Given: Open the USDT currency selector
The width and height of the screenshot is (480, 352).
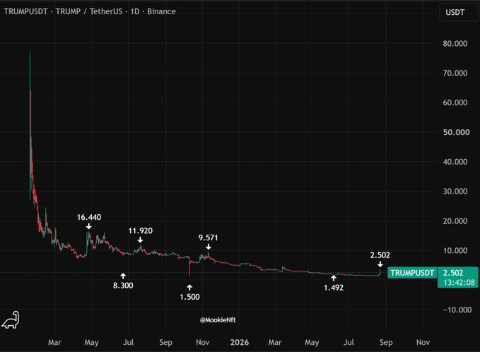Looking at the screenshot, I should coord(459,12).
